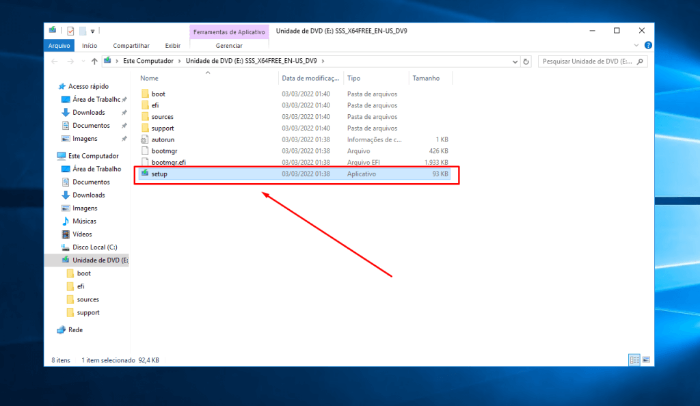700x406 pixels.
Task: Open the support subfolder in the navigation tree
Action: pyautogui.click(x=88, y=312)
